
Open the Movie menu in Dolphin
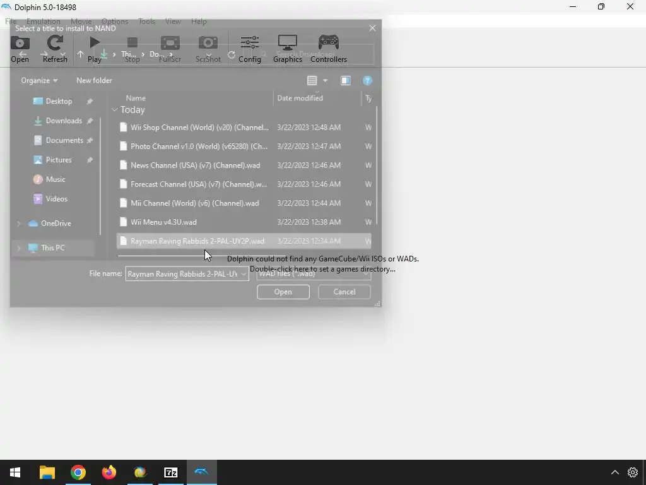click(x=81, y=21)
